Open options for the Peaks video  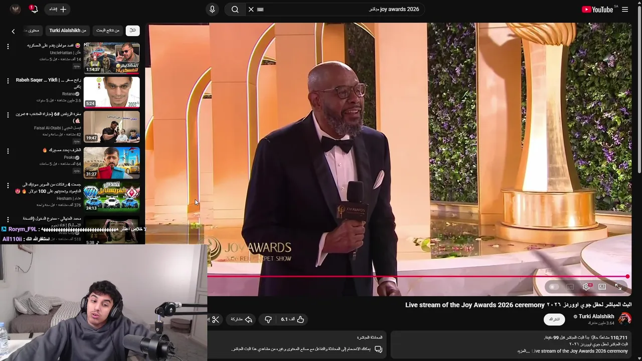[x=8, y=150]
